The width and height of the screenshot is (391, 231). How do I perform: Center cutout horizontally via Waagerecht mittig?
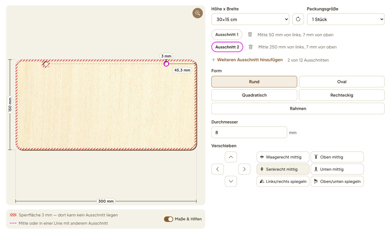pos(283,157)
